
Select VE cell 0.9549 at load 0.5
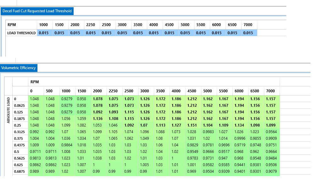click(193, 152)
